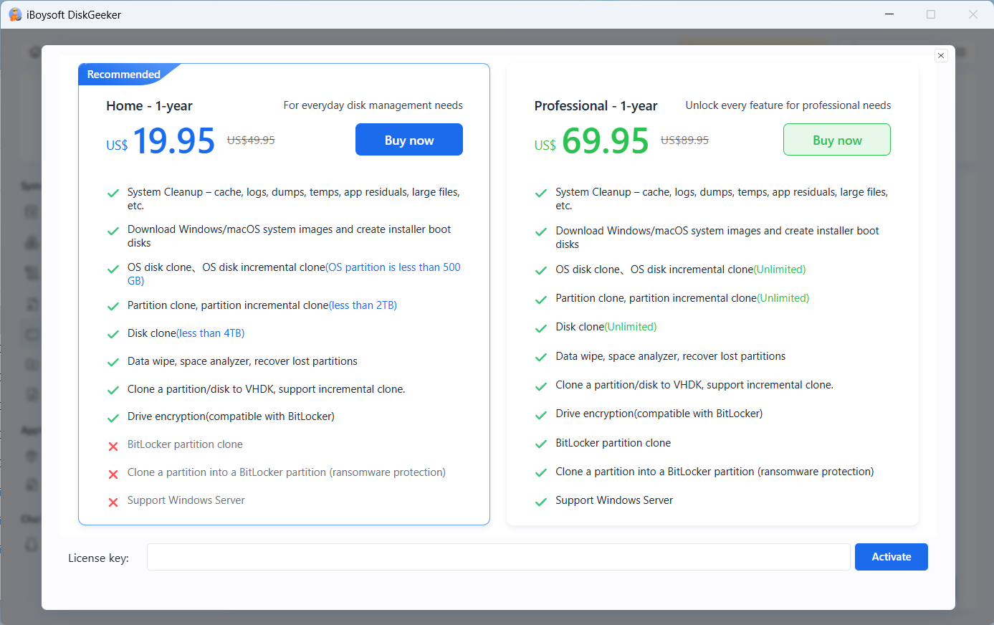Click "Disk clone(less than 4TB)" in Home plan
The height and width of the screenshot is (625, 994).
(x=186, y=333)
